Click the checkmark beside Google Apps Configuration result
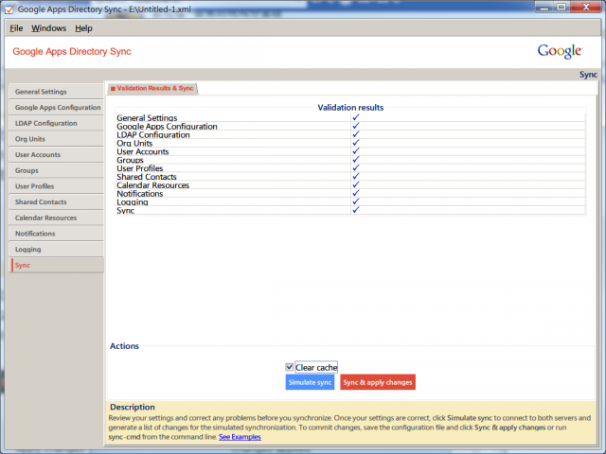Viewport: 606px width, 454px height. pyautogui.click(x=356, y=126)
